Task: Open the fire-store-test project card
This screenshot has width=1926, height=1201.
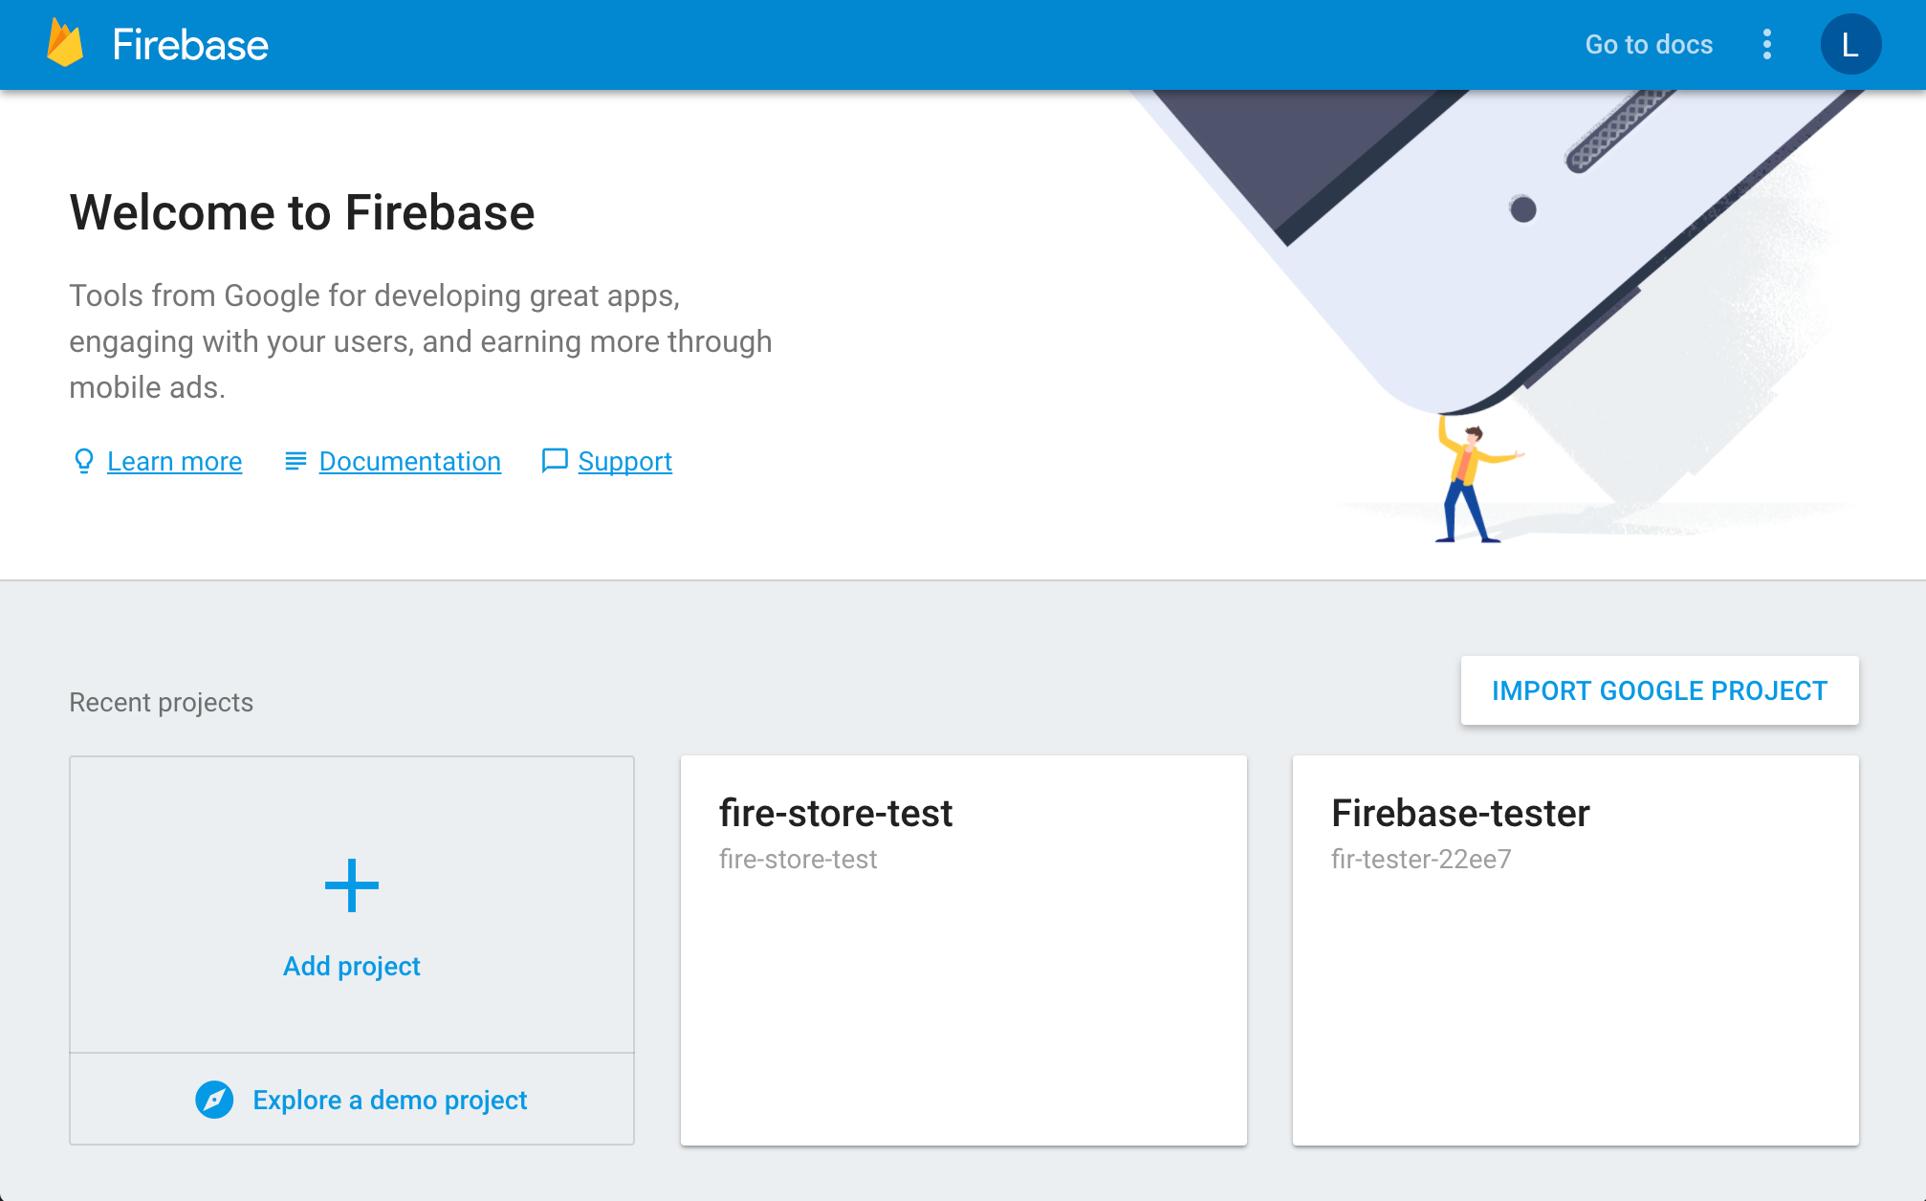Action: coord(964,950)
